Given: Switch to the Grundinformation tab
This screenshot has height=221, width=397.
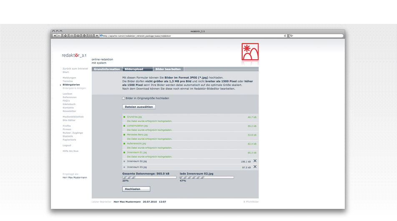Looking at the screenshot, I should point(106,69).
